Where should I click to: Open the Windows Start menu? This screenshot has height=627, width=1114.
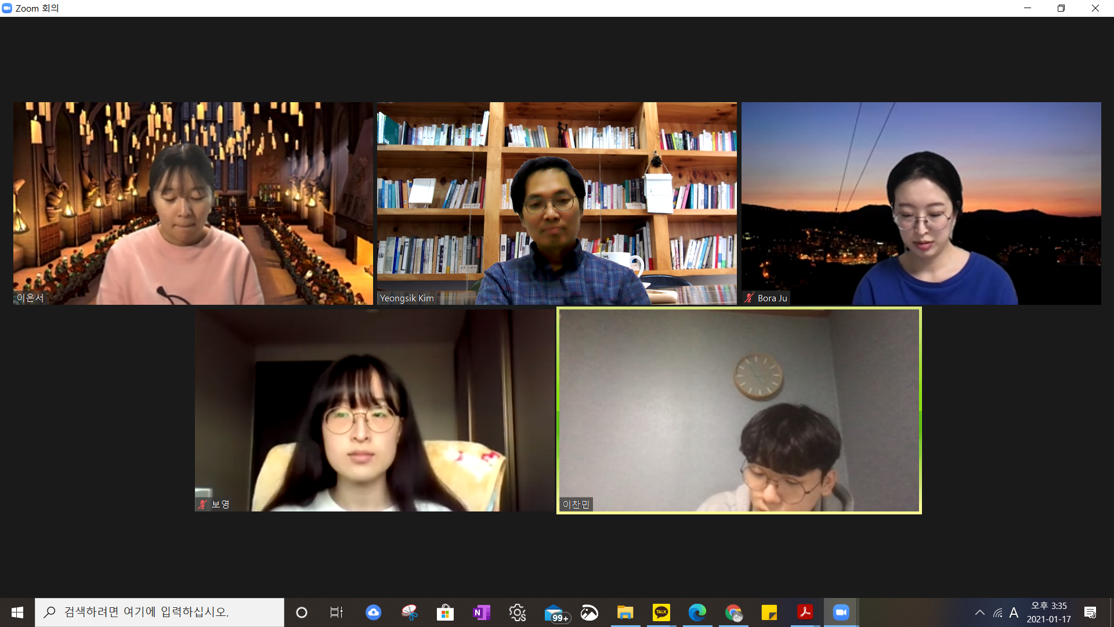click(17, 612)
